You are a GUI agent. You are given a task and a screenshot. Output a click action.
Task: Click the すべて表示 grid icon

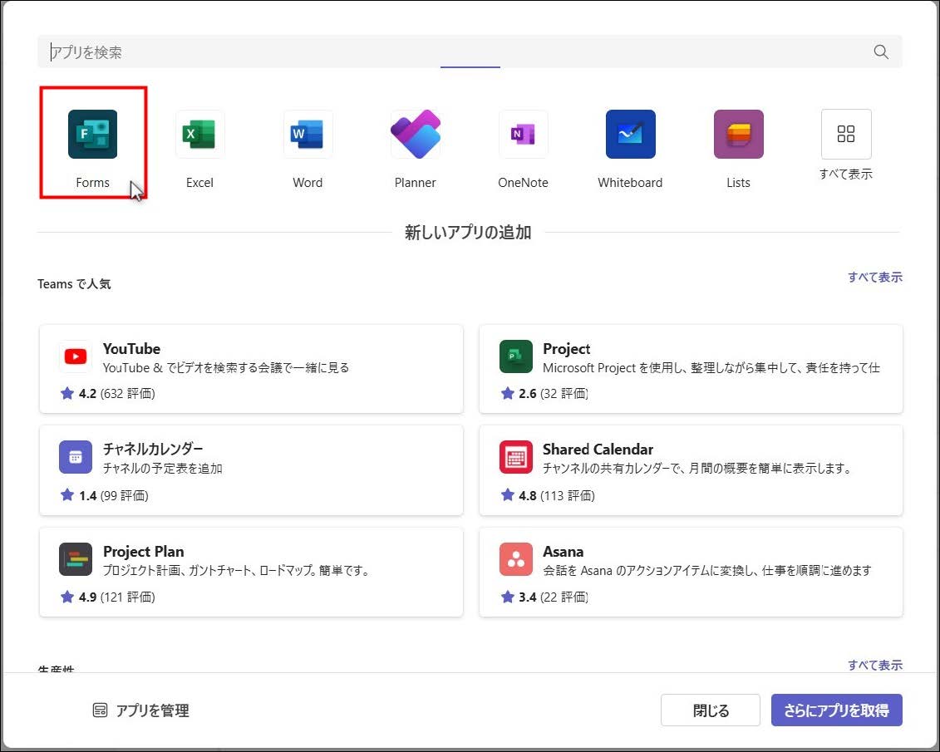[846, 134]
